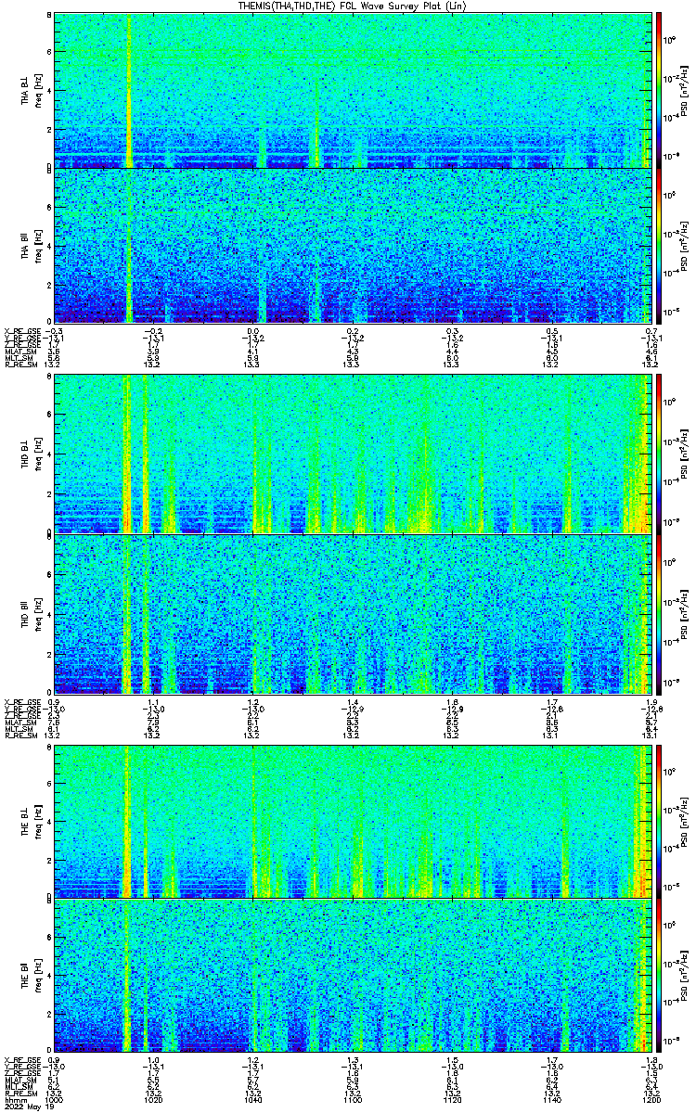Select the THD B⊥ panel color bar
This screenshot has height=1113, width=696.
tap(659, 454)
